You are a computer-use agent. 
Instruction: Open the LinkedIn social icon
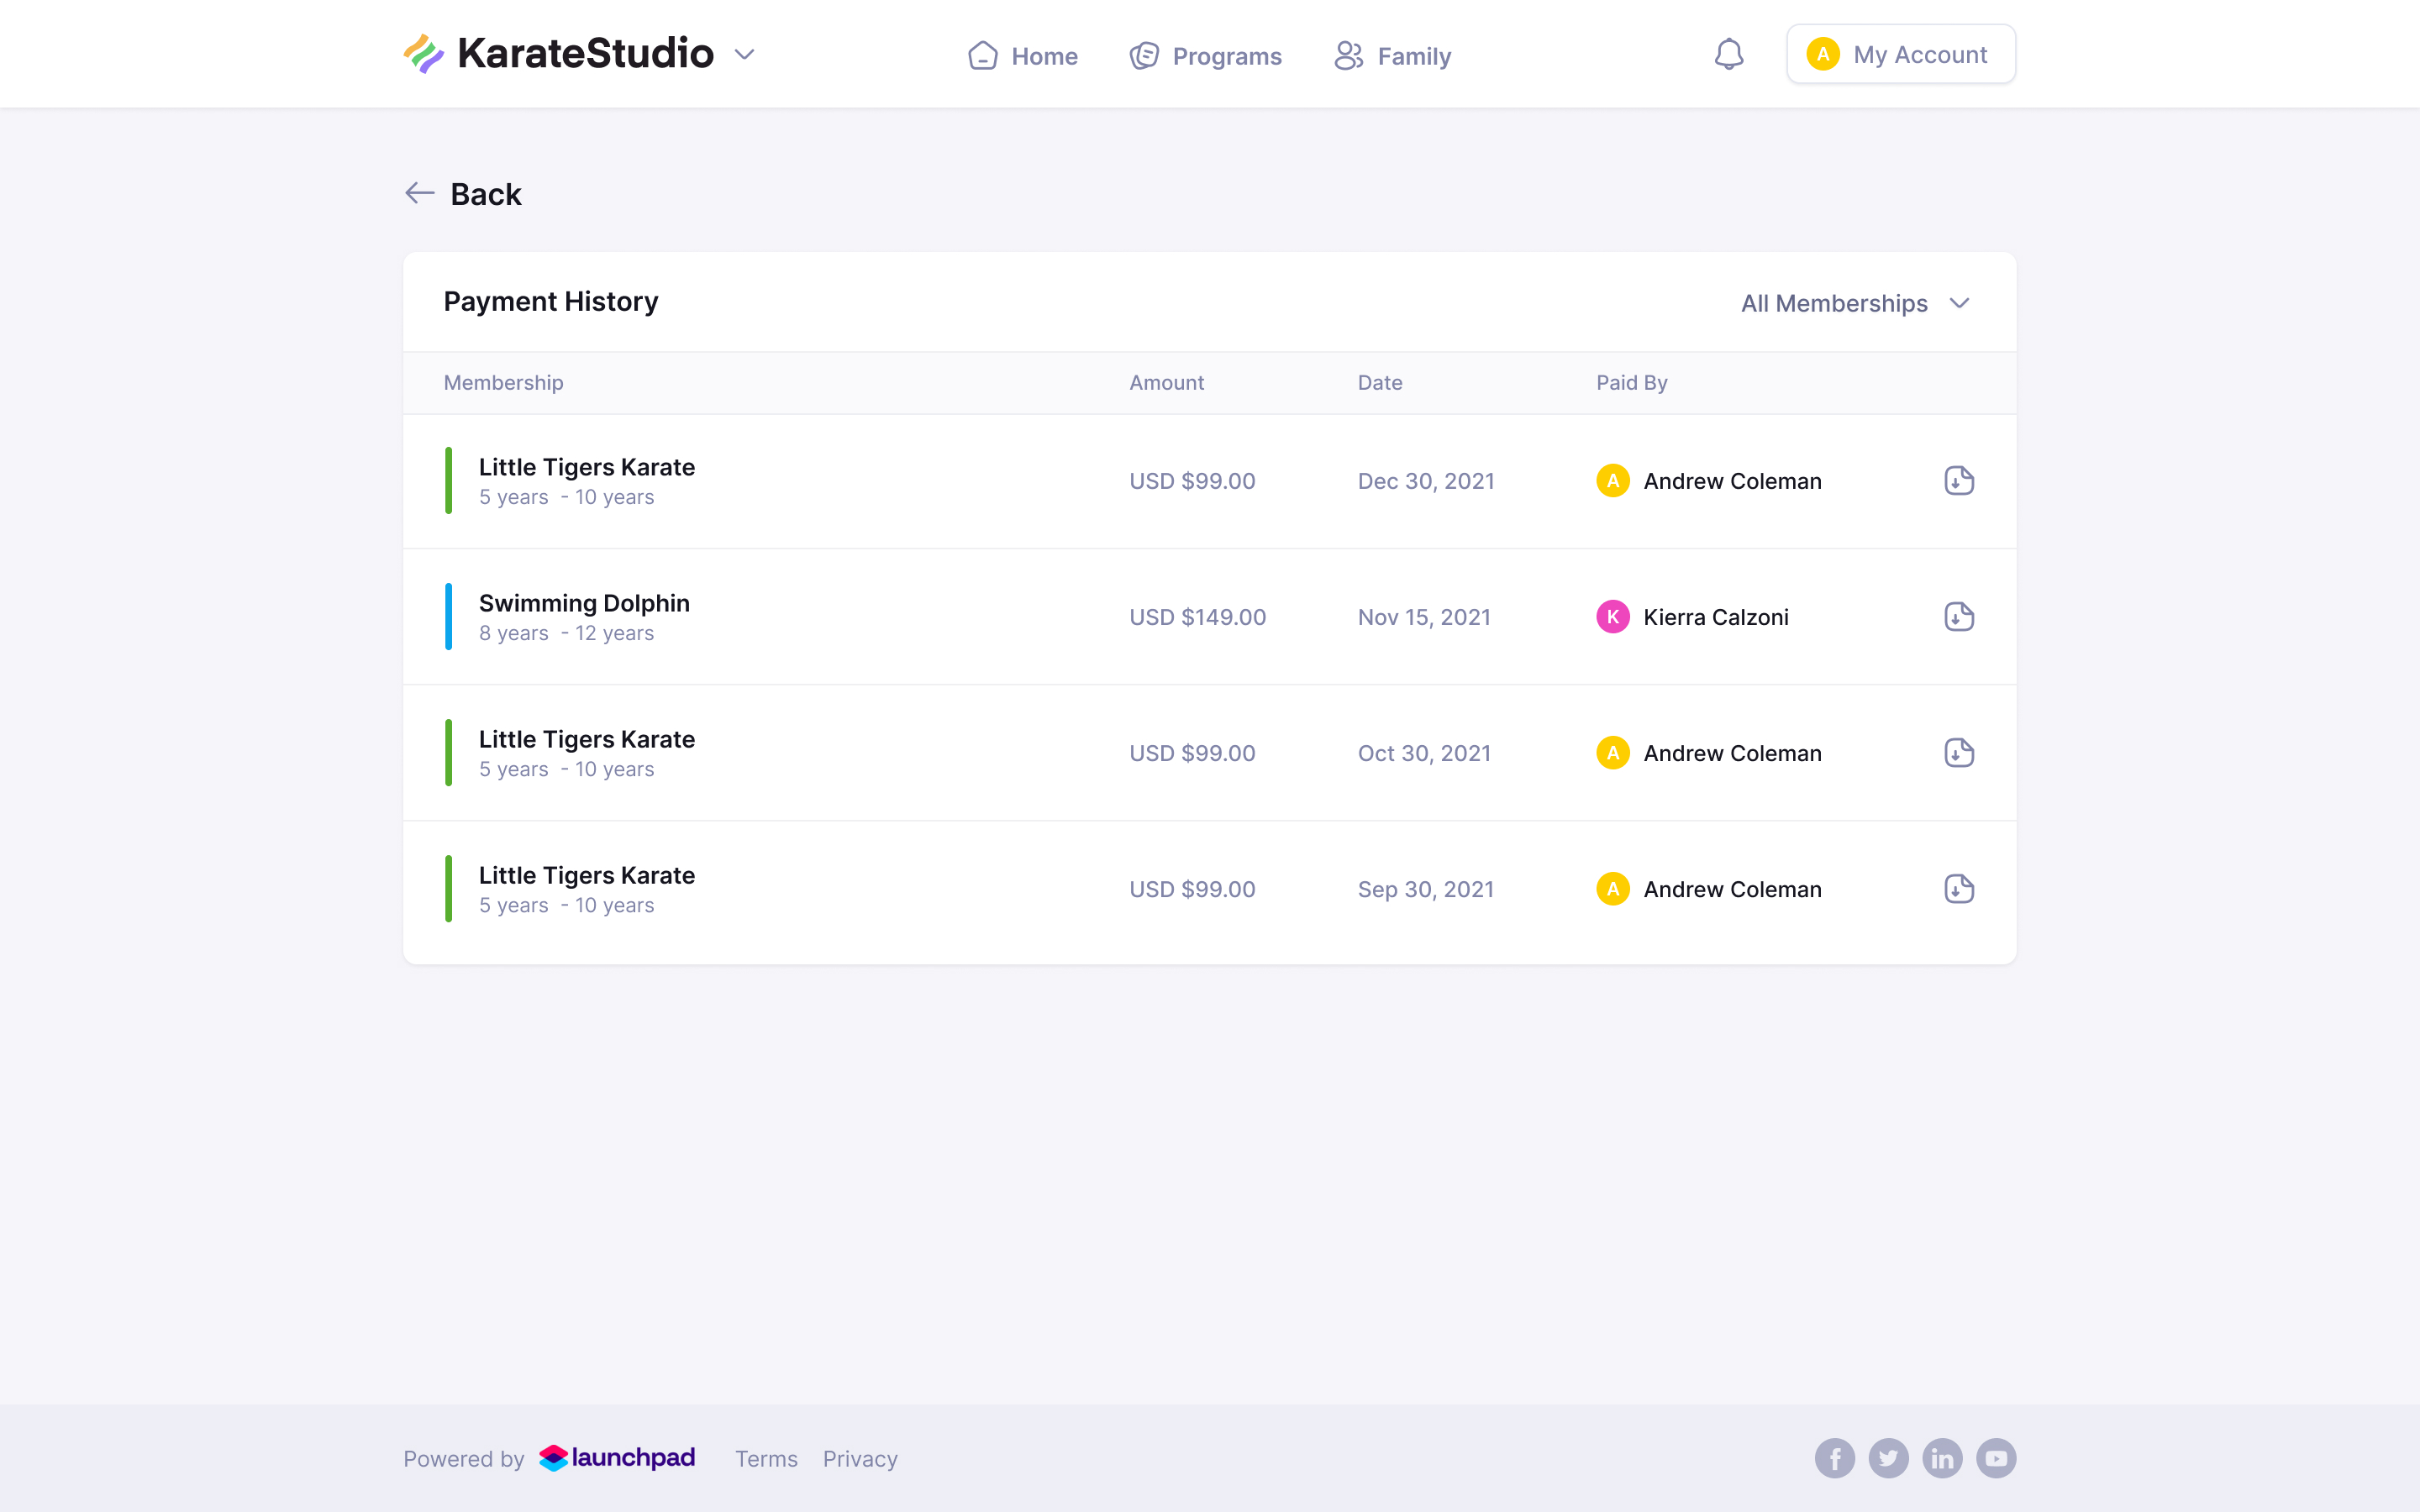click(1942, 1458)
